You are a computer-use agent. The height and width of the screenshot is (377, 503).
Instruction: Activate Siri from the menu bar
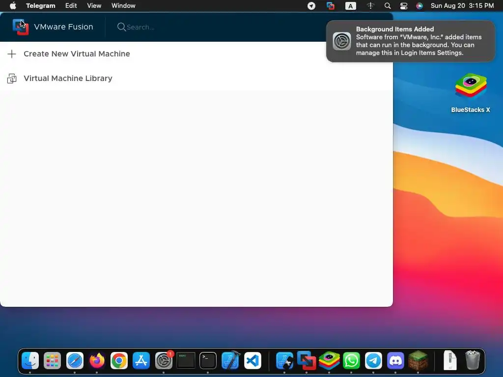pos(419,6)
